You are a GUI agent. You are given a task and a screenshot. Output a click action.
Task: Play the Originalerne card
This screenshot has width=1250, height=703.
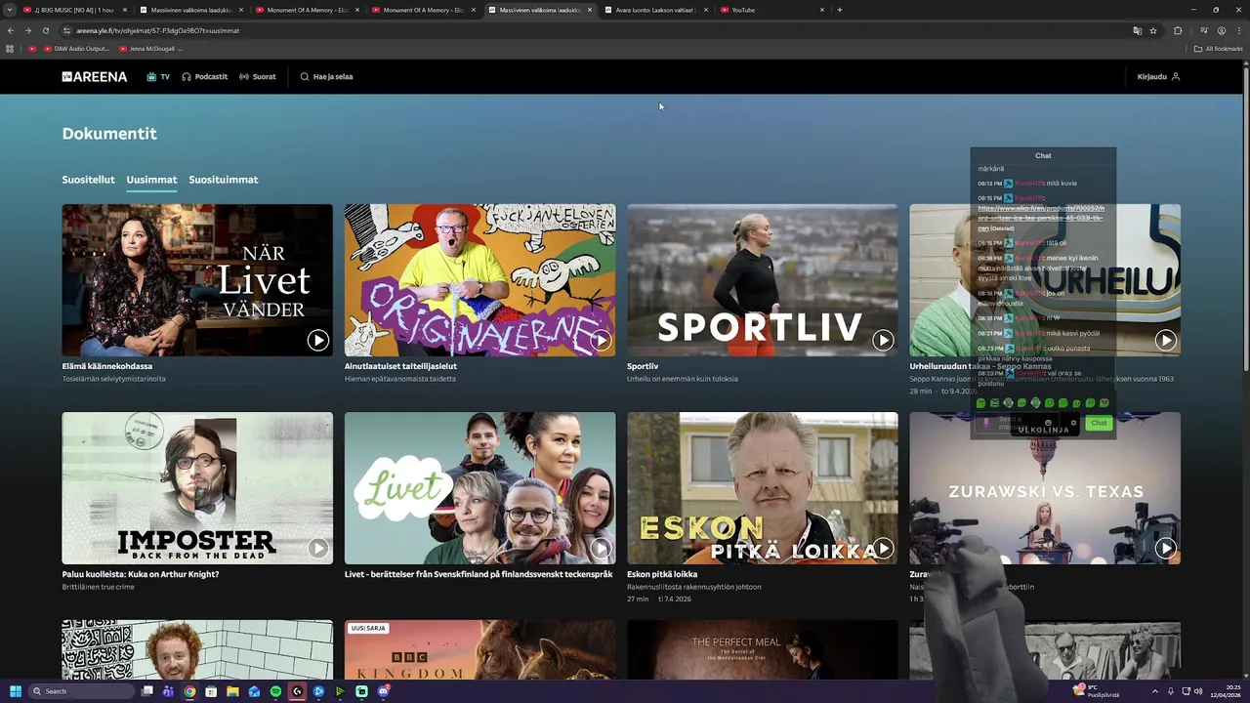[x=601, y=340]
